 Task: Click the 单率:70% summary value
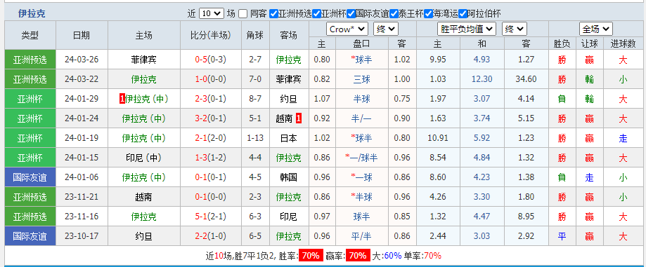422,256
